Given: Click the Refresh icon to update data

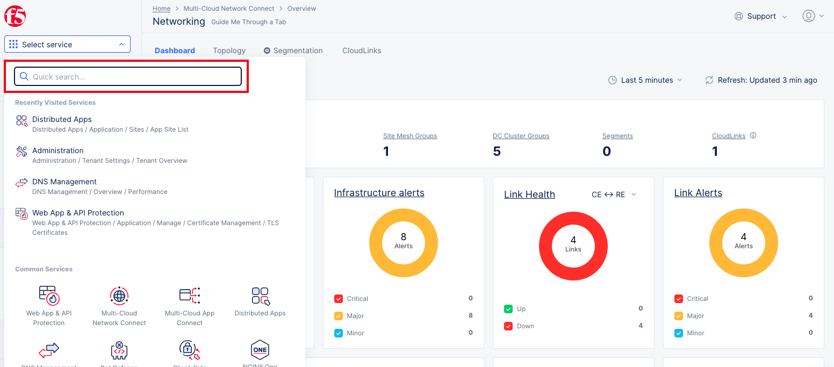Looking at the screenshot, I should [709, 80].
